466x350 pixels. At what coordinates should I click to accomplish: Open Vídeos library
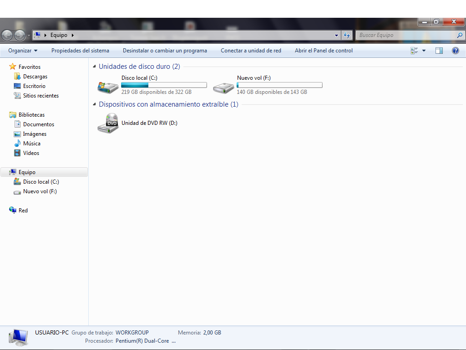click(31, 153)
